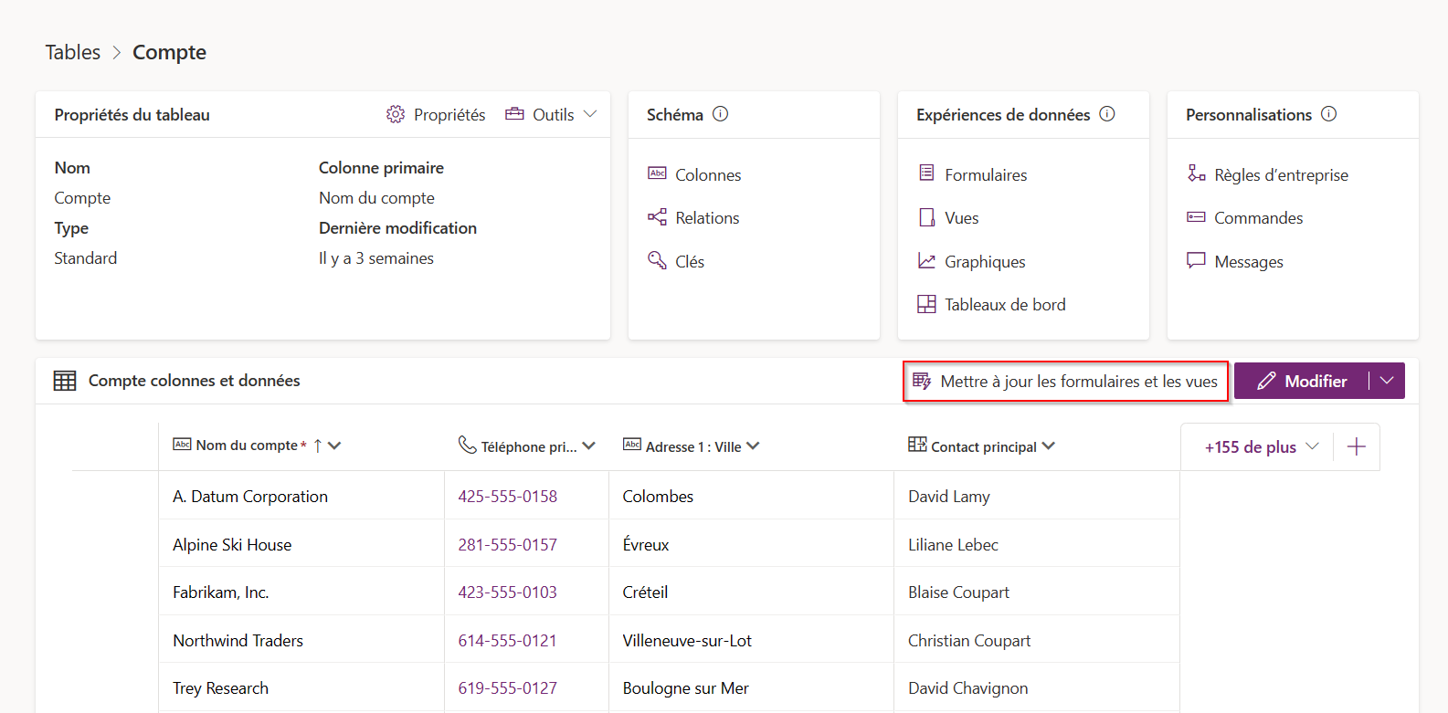The width and height of the screenshot is (1448, 713).
Task: Select the Alpine Ski House cell
Action: (301, 544)
